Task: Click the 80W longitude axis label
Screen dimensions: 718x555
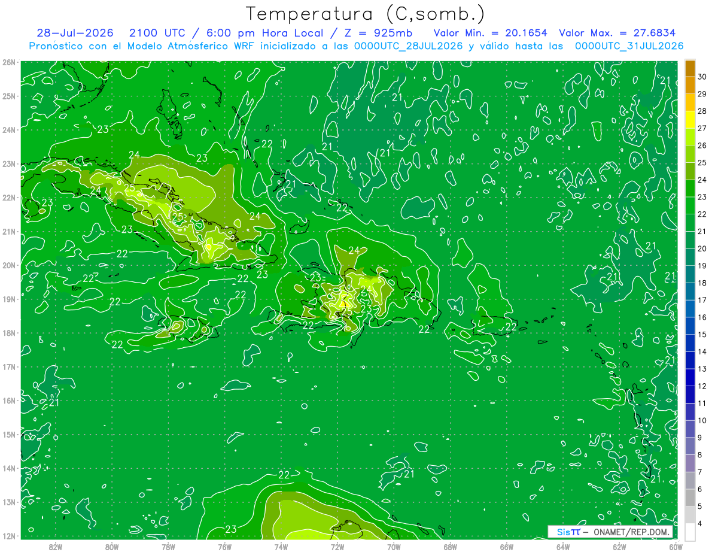Action: 111,546
